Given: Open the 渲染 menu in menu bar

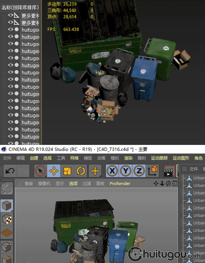Looking at the screenshot, I should coord(128,158).
